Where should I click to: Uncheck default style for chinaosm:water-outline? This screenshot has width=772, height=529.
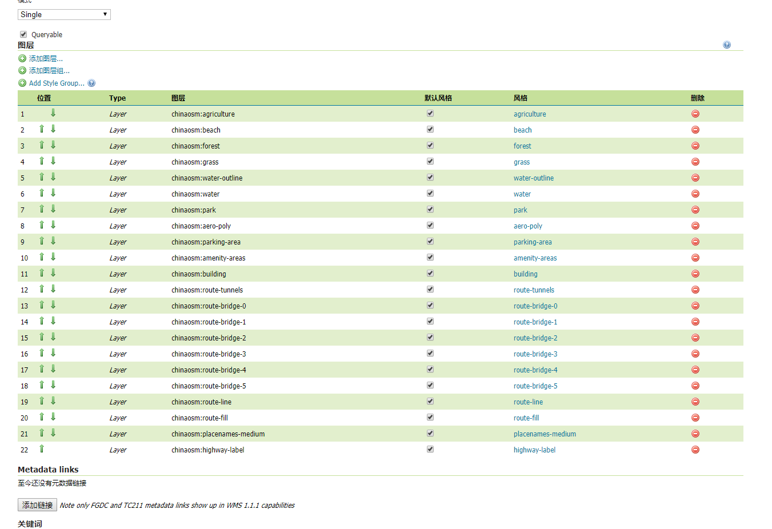click(430, 177)
